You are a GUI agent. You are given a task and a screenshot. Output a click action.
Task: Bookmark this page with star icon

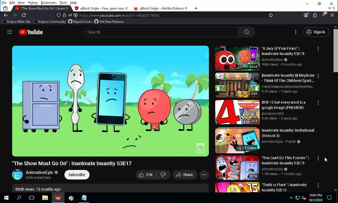point(271,15)
